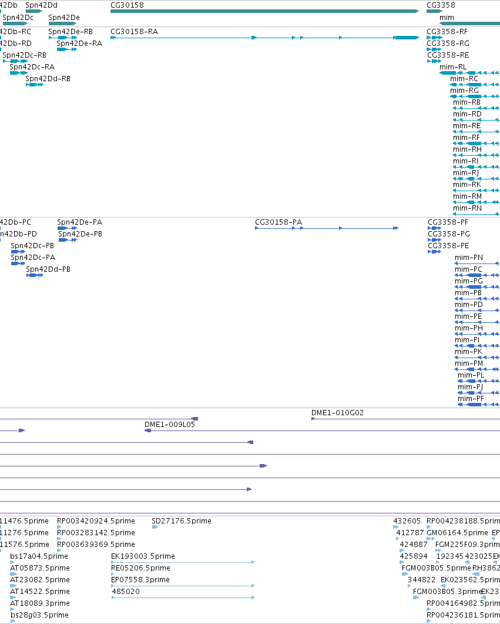Click the RP003283142.5prime label

coord(96,532)
